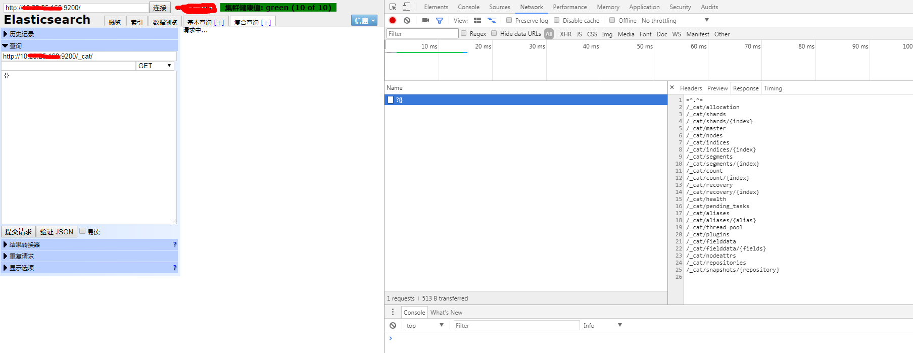Click the console Filter input field
This screenshot has width=913, height=353.
point(516,326)
